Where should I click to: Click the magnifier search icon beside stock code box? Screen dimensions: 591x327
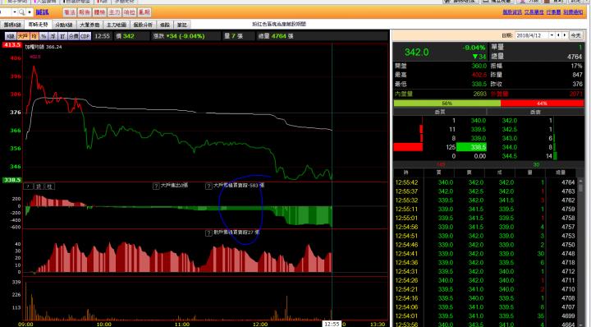click(x=21, y=12)
